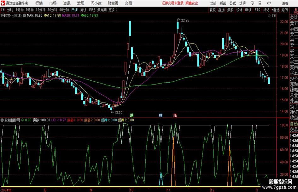Click the 标记 mark button
298x192 pixels.
click(x=266, y=10)
